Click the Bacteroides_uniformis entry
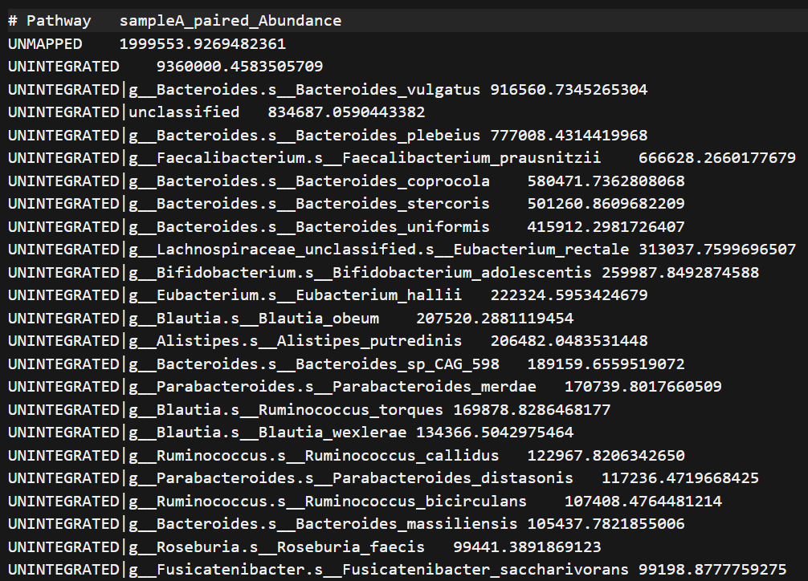 click(x=393, y=227)
